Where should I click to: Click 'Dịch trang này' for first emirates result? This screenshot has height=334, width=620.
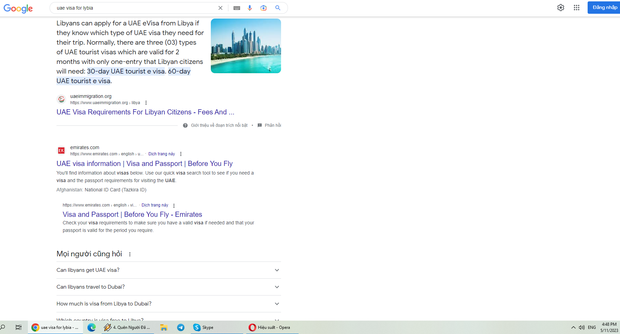162,154
